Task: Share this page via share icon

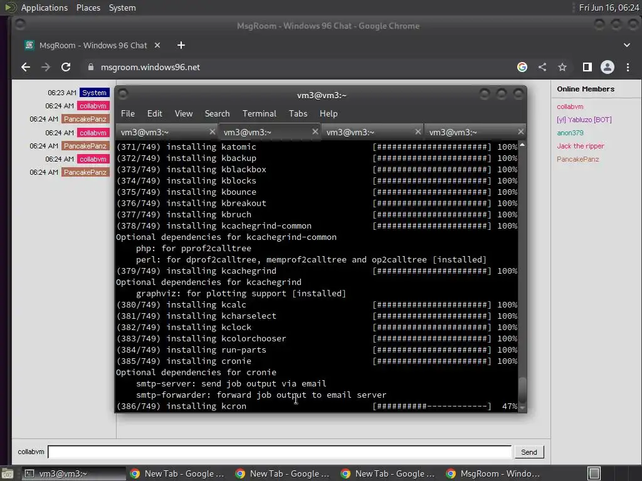Action: pyautogui.click(x=542, y=67)
